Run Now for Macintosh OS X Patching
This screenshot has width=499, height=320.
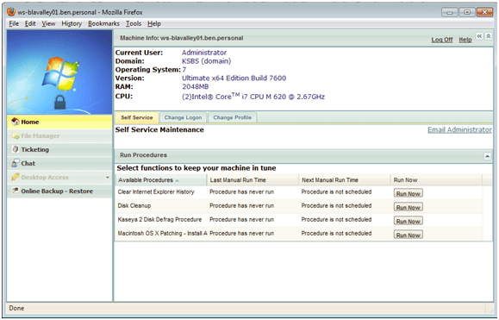coord(408,235)
